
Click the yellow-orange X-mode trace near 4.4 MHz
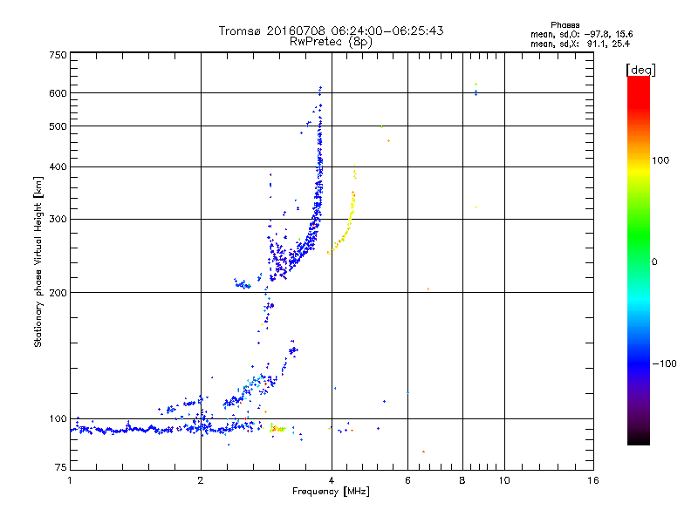coord(350,221)
